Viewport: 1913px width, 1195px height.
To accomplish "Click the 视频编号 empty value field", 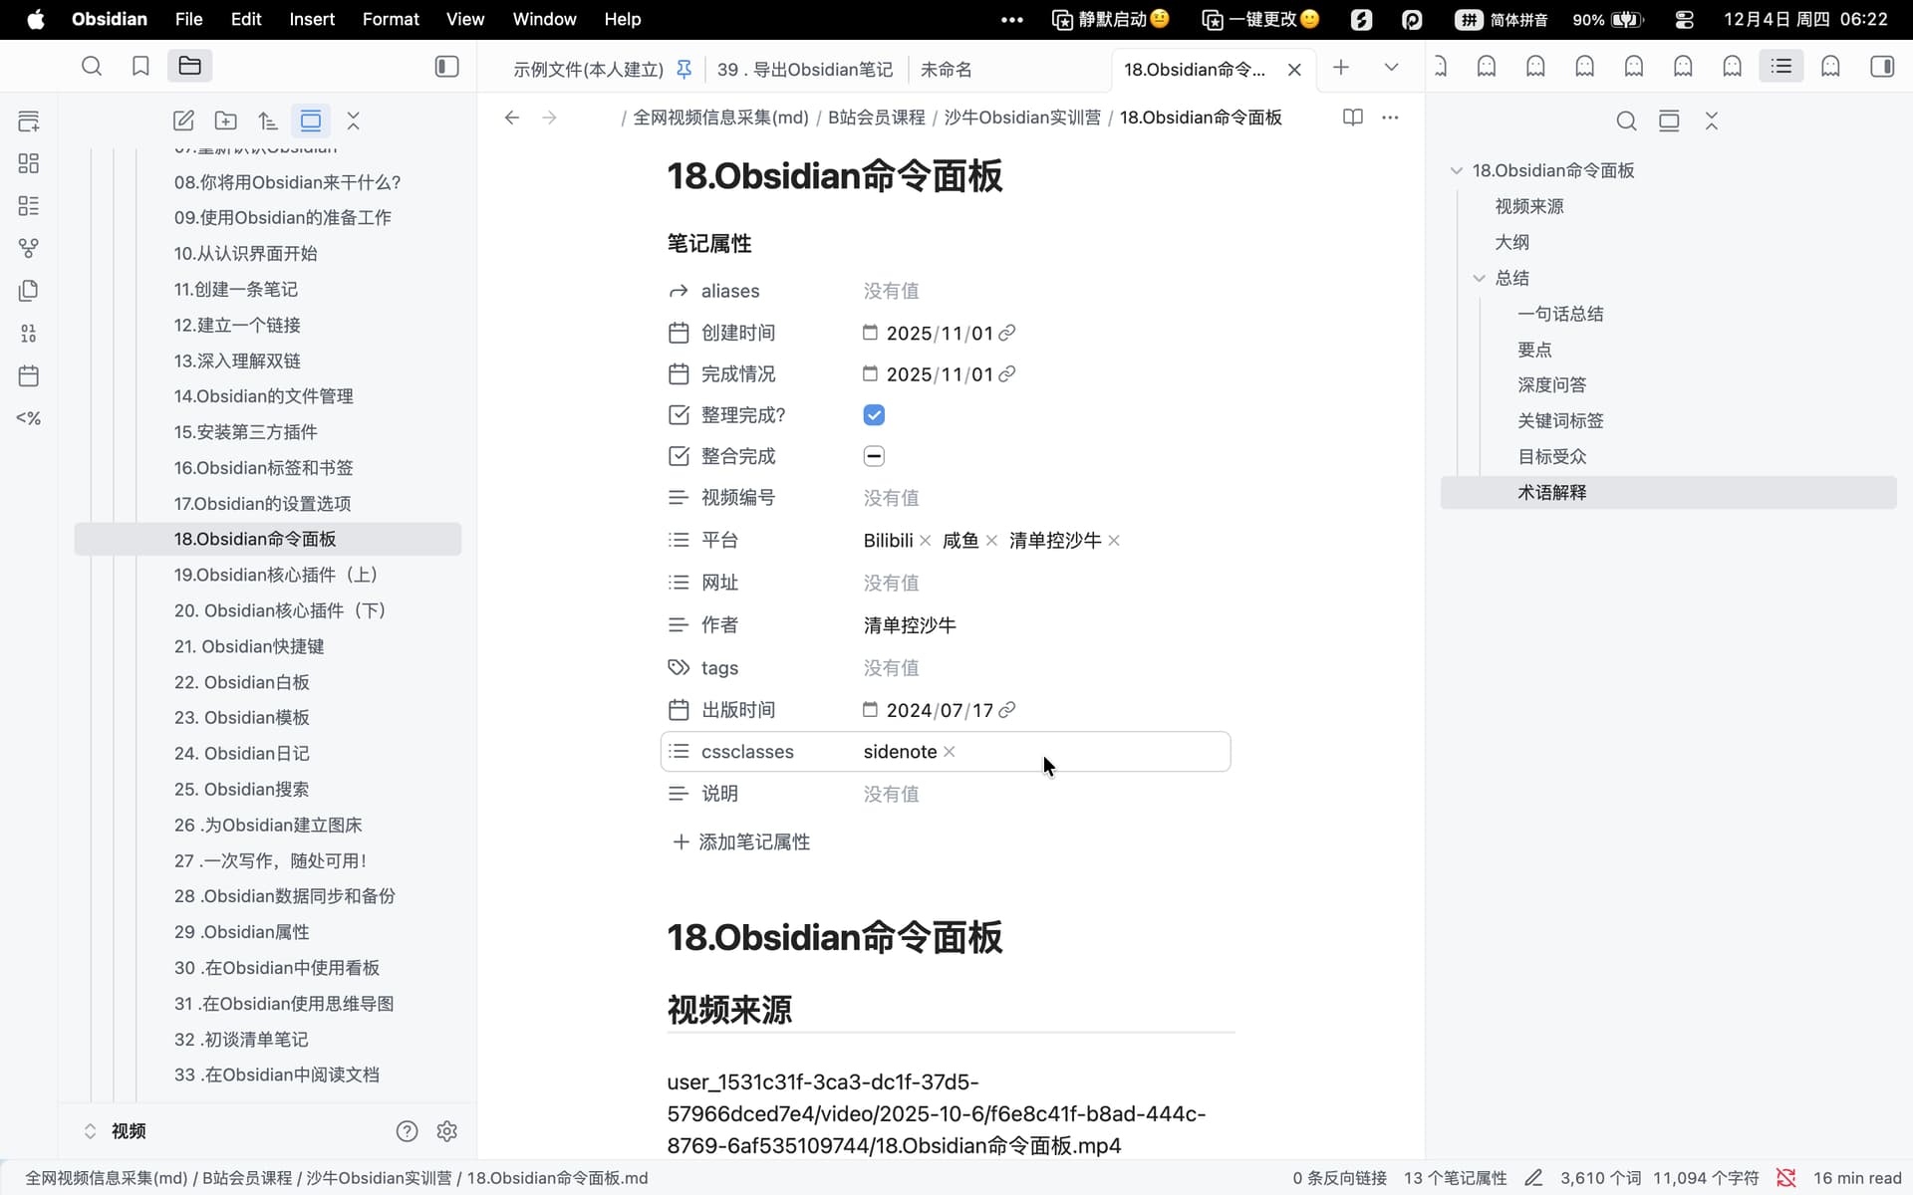I will [891, 498].
